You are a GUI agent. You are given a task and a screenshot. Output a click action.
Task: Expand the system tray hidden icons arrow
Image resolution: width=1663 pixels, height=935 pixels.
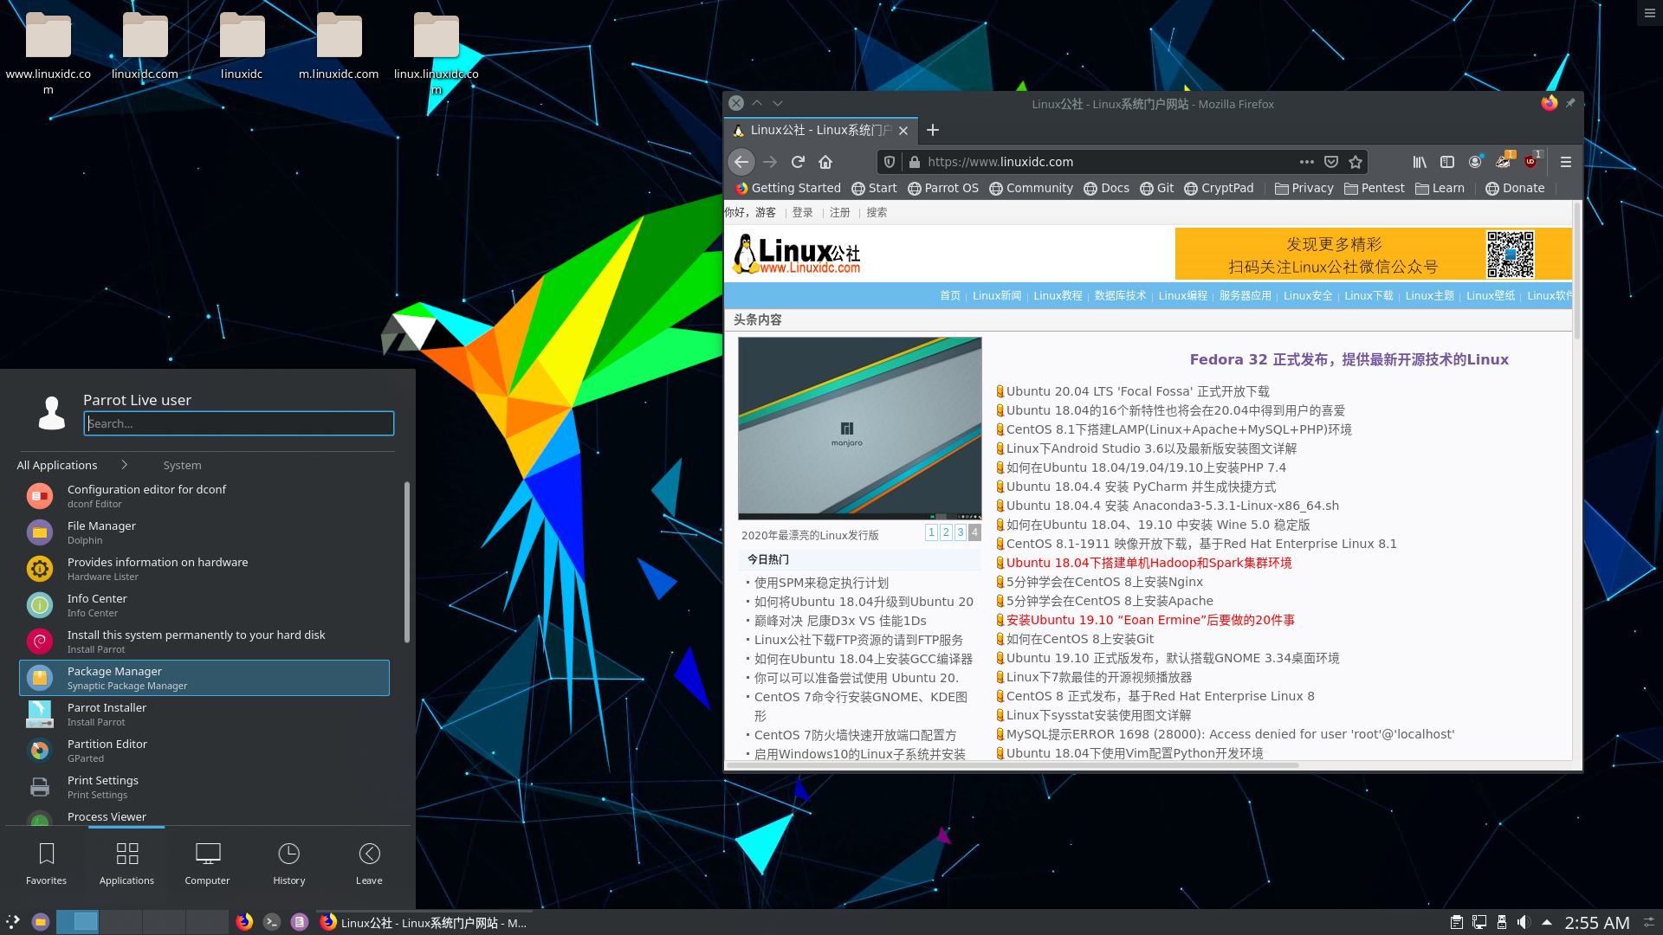[1547, 922]
